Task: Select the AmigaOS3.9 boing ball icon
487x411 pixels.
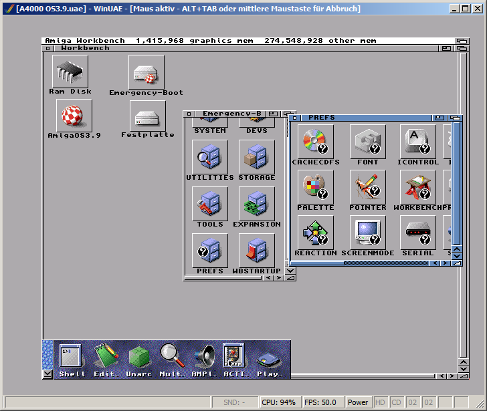Action: pos(74,116)
